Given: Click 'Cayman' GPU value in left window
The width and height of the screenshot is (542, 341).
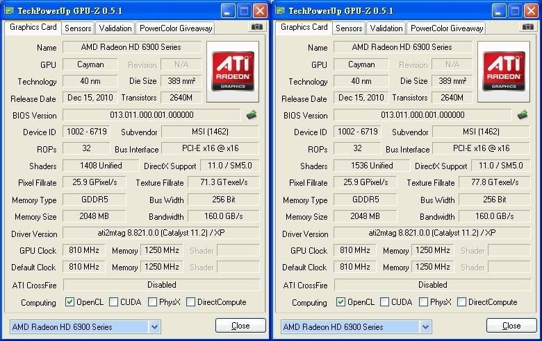Looking at the screenshot, I should pos(90,64).
